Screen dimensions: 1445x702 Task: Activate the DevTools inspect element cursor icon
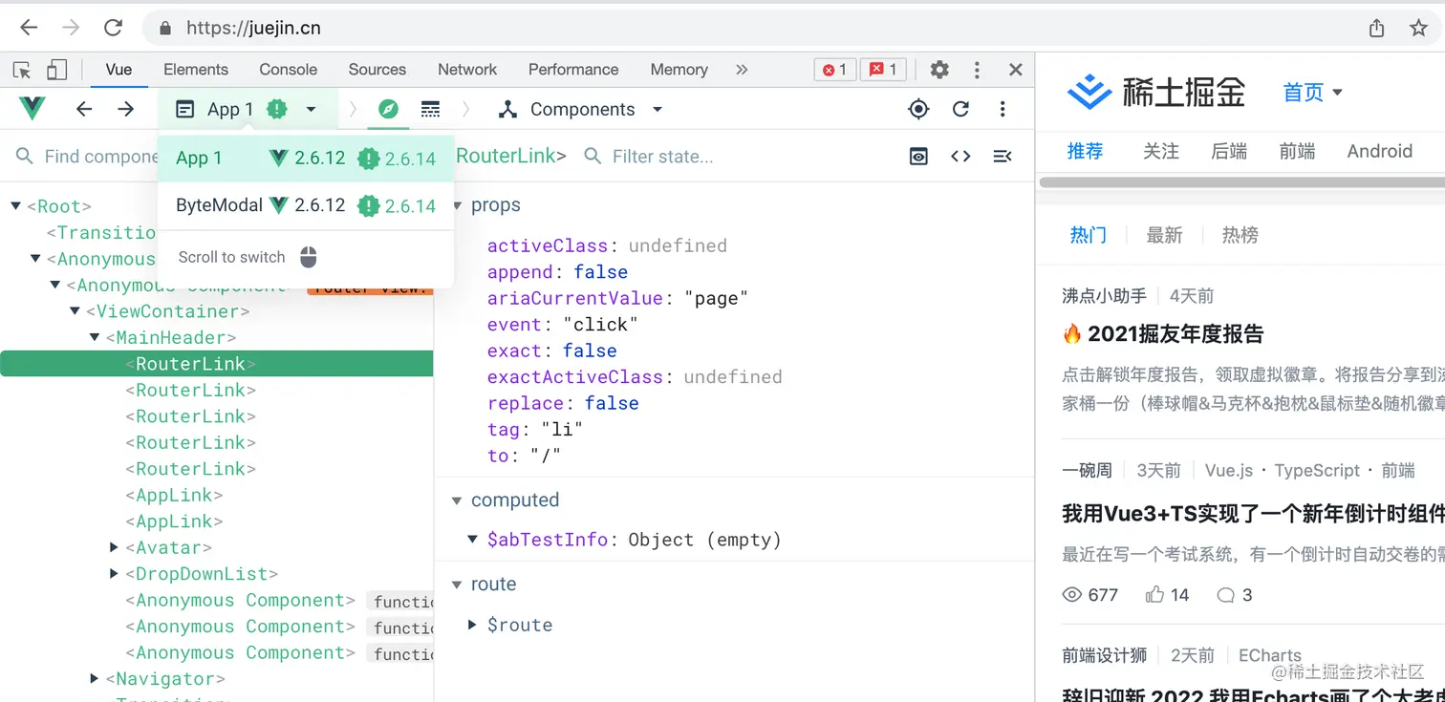pos(22,70)
